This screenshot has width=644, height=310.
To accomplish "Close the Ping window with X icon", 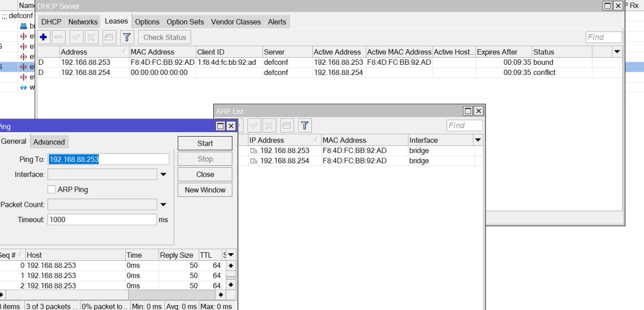I will click(x=231, y=126).
